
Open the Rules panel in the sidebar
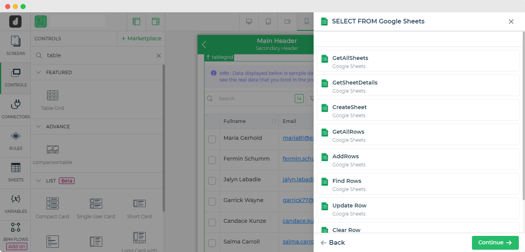(x=15, y=141)
